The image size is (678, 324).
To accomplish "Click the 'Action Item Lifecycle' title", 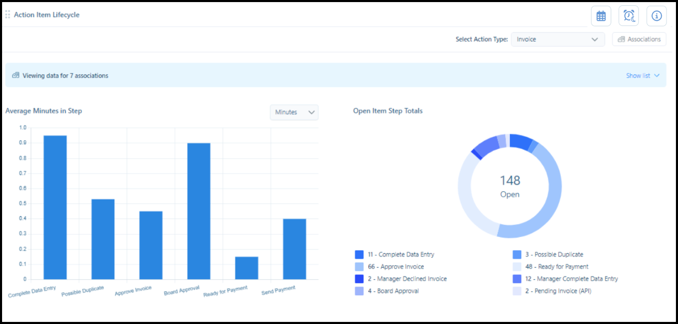I will 47,15.
